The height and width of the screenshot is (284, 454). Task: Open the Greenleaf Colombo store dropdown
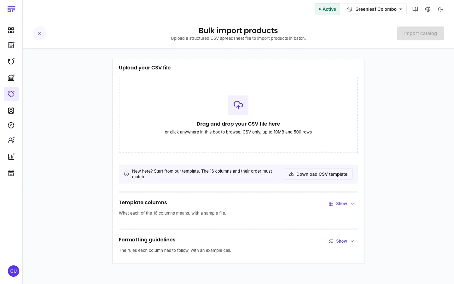coord(375,9)
